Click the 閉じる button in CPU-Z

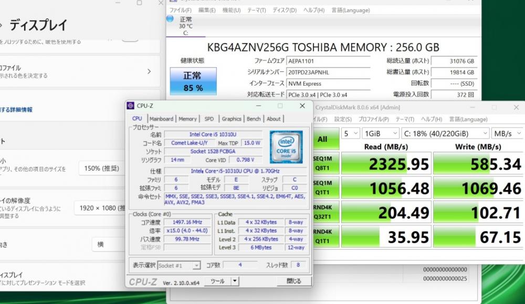point(294,281)
